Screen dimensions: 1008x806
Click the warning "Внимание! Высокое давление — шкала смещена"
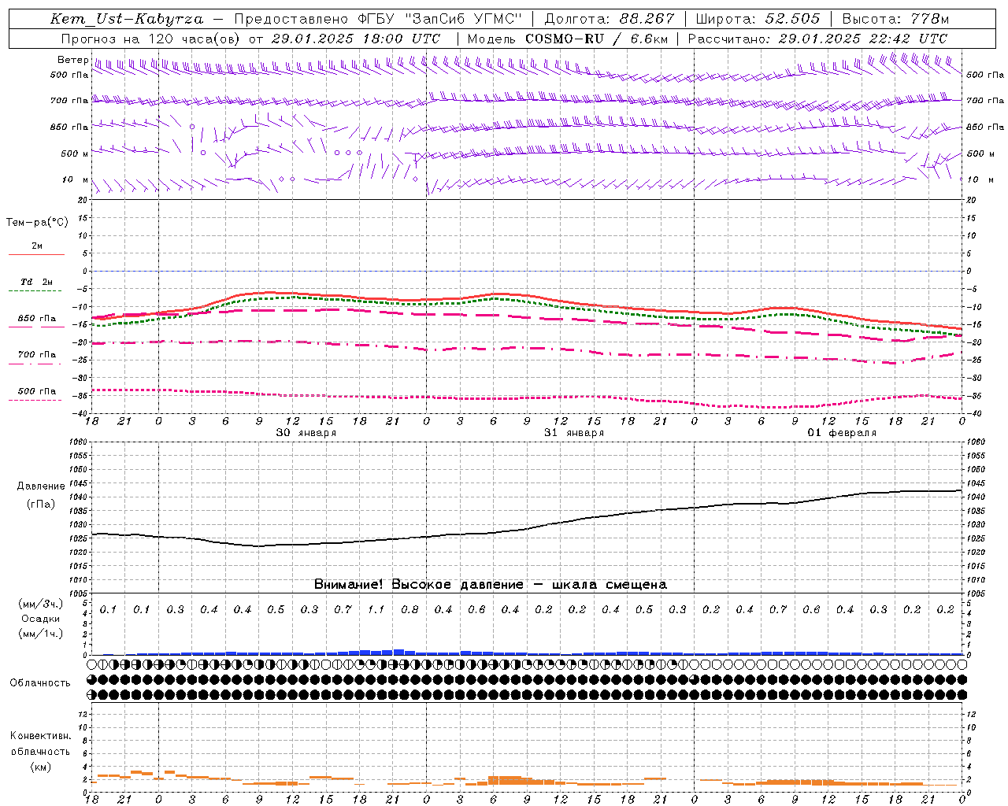pos(491,584)
